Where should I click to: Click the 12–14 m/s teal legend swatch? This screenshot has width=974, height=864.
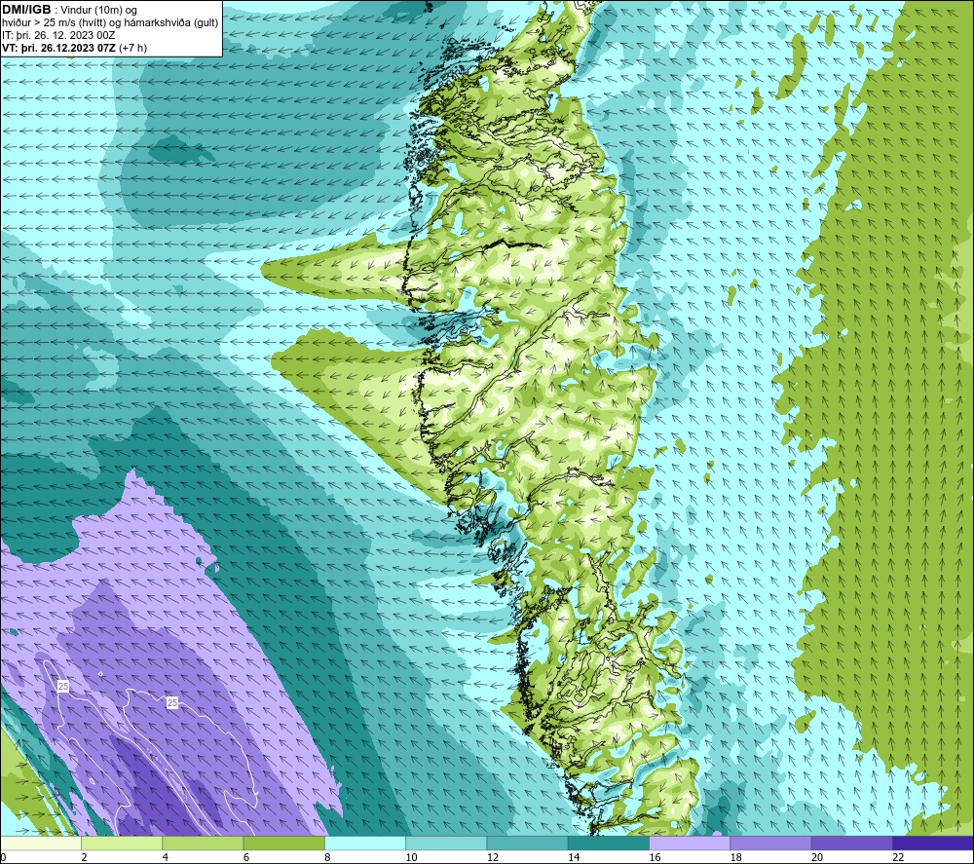[x=527, y=844]
